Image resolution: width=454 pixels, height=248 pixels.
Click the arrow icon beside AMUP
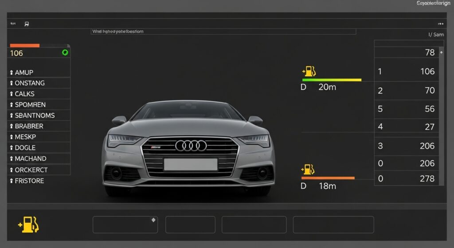[x=11, y=72]
